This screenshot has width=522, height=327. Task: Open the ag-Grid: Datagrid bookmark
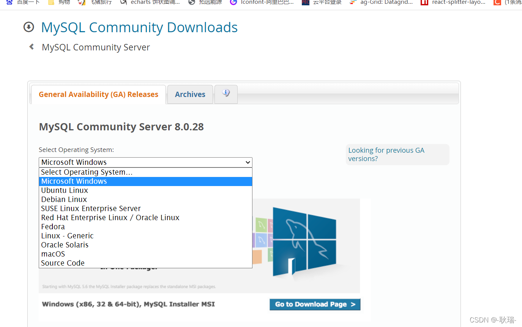[x=381, y=2]
